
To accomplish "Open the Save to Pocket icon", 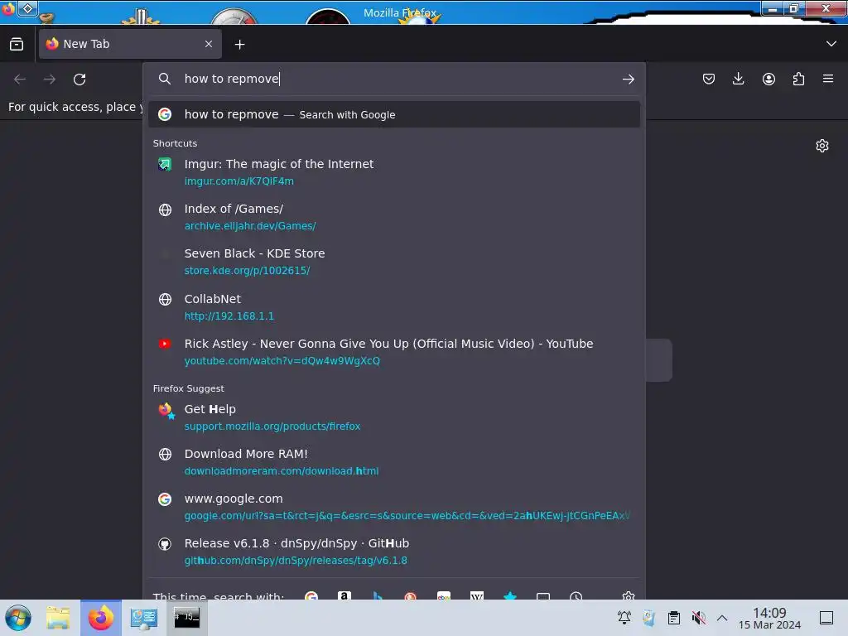I will 709,79.
